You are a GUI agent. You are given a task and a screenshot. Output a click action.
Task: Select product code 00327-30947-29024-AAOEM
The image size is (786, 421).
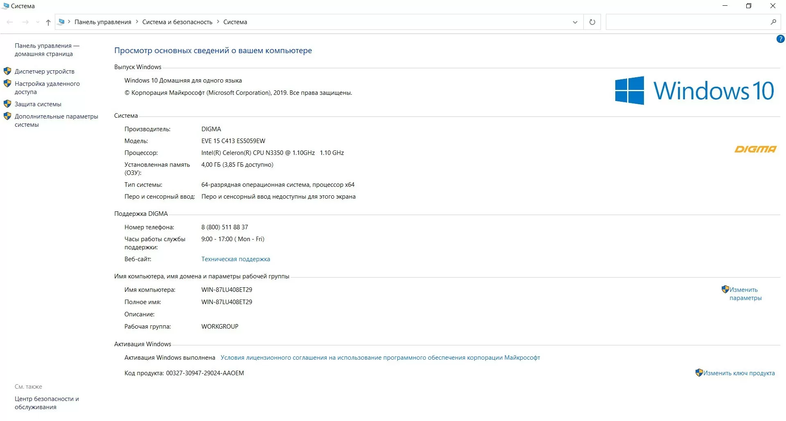[x=205, y=373]
